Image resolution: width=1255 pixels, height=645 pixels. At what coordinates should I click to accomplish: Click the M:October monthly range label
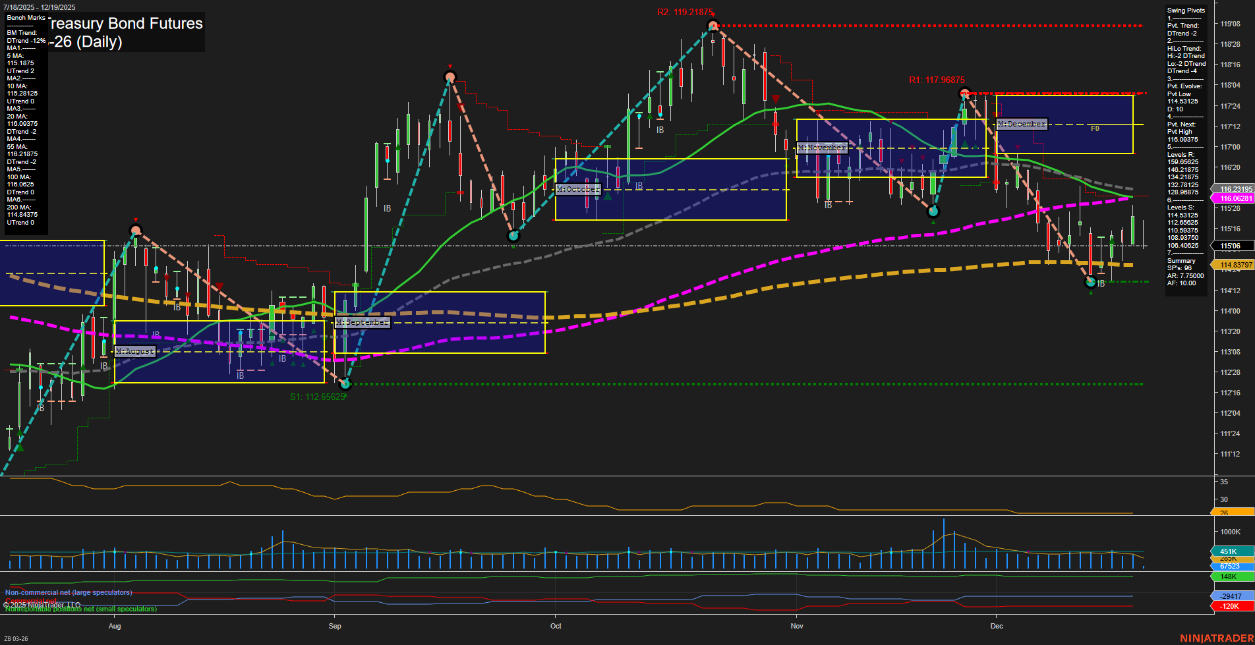point(578,189)
